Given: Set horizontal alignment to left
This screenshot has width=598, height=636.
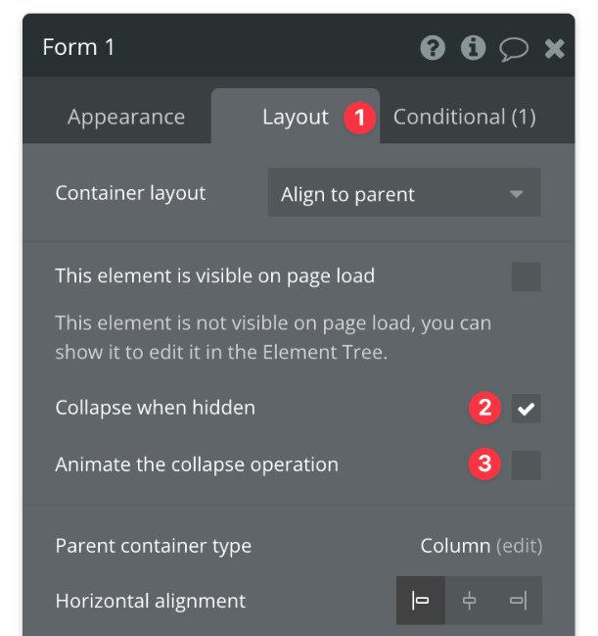Looking at the screenshot, I should (421, 601).
